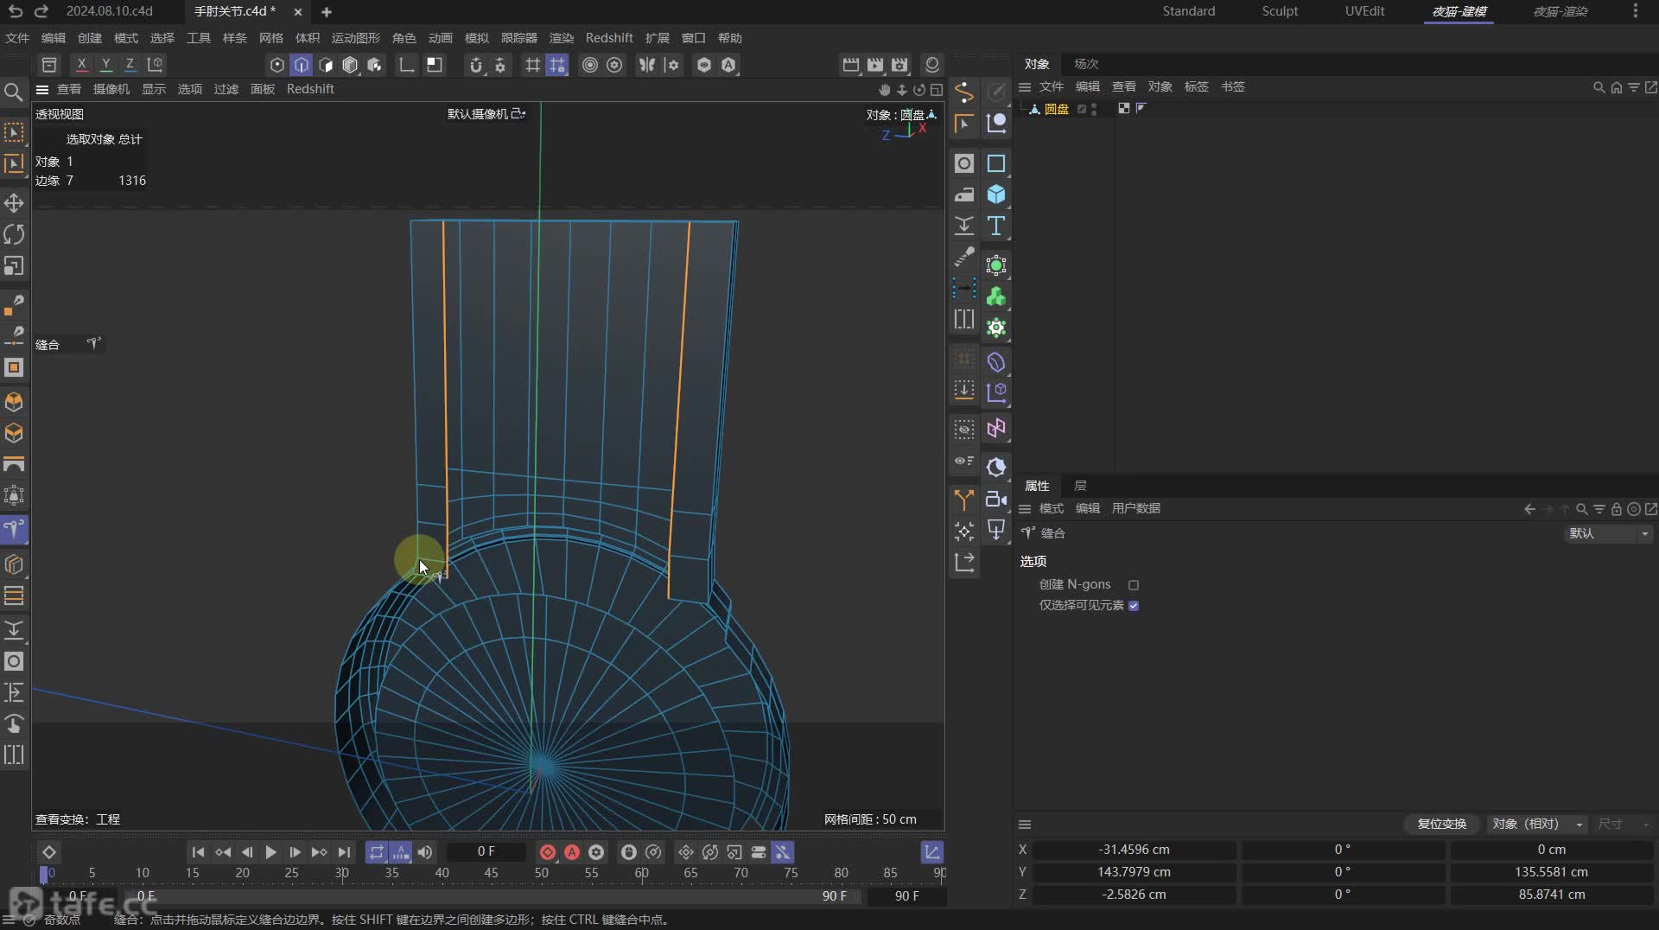Enable Autokeying red A button
The height and width of the screenshot is (930, 1659).
click(x=572, y=852)
